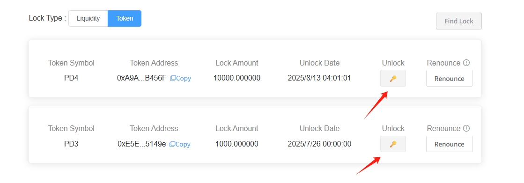Click the 0xA9A...B456F address text
This screenshot has height=183, width=524.
pos(142,78)
